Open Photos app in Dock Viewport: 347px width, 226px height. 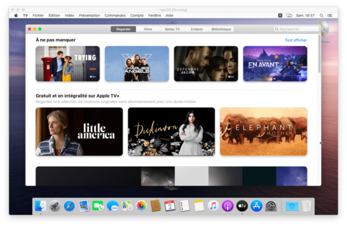[141, 206]
